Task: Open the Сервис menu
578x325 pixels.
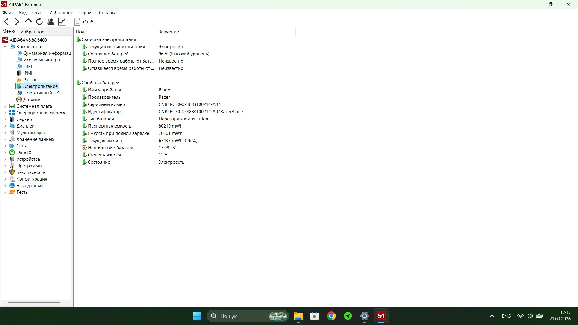Action: (86, 13)
